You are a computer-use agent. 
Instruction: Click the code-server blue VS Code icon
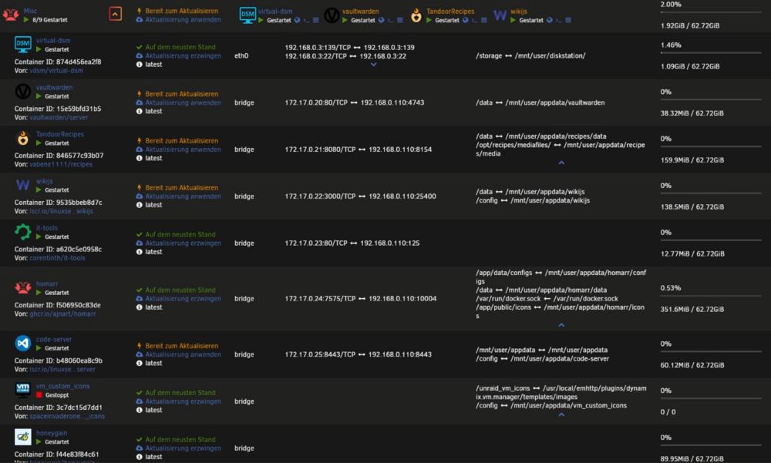point(22,343)
